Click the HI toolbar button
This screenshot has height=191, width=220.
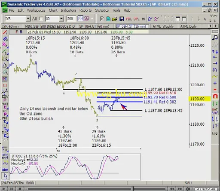click(144, 19)
